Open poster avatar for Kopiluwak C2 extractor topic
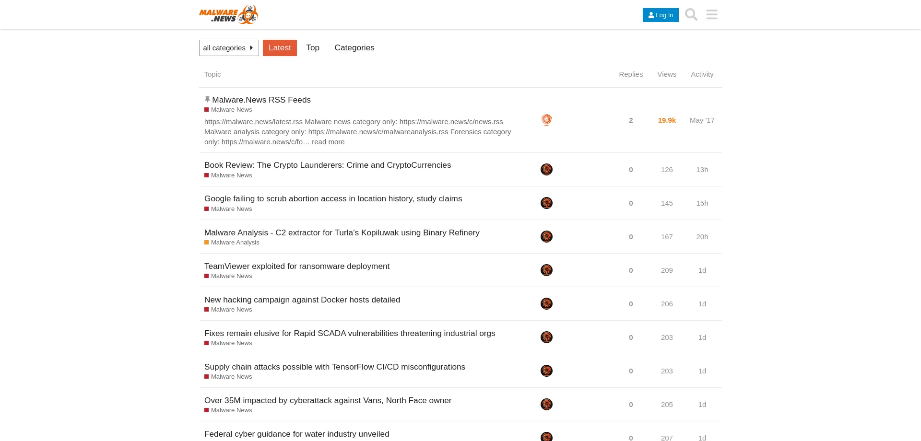 pyautogui.click(x=546, y=237)
